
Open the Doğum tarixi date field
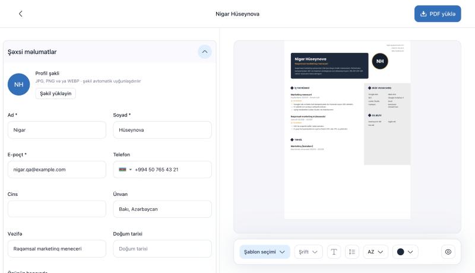162,249
